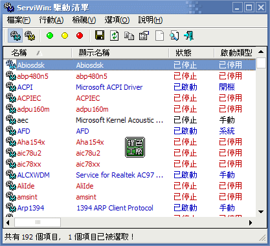The width and height of the screenshot is (270, 246).
Task: Click the vertical scrollbar up arrow
Action: click(x=261, y=52)
